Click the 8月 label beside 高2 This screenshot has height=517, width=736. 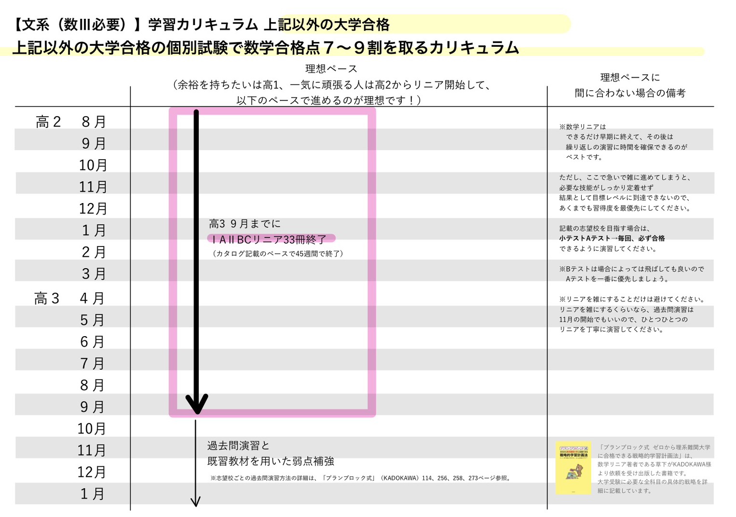[94, 122]
